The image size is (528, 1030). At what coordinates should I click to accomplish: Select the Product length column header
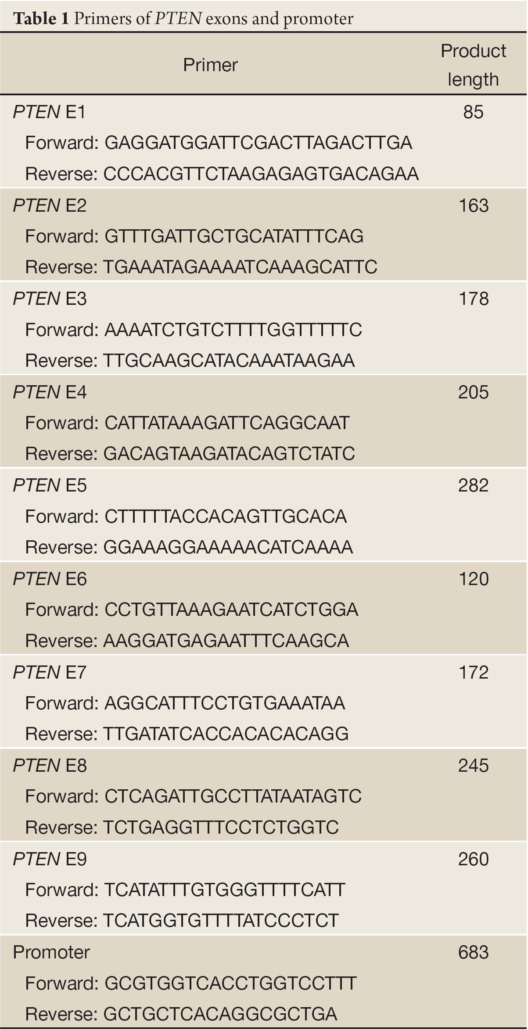[x=473, y=65]
